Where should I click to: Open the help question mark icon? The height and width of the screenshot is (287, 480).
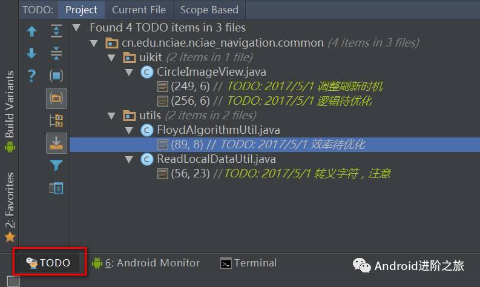pyautogui.click(x=31, y=75)
